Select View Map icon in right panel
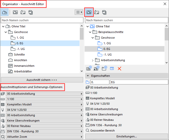 pos(89,12)
